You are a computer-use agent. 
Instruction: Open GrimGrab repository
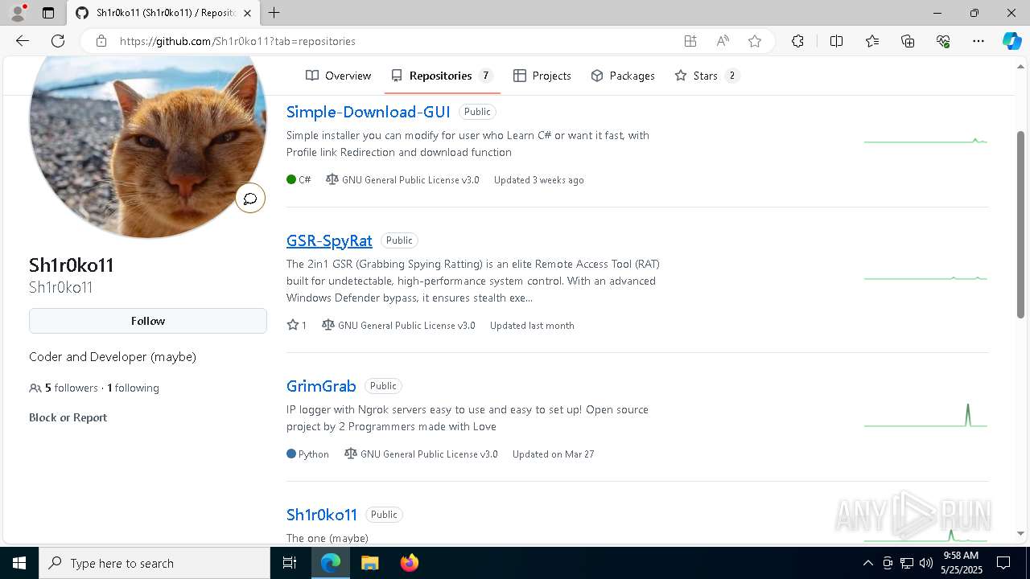pyautogui.click(x=321, y=386)
